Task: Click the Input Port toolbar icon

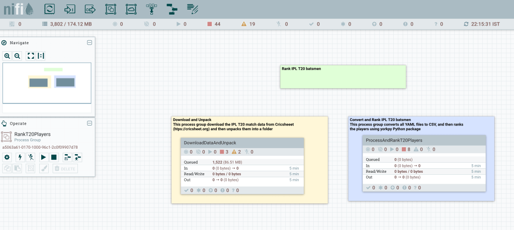Action: pos(70,9)
